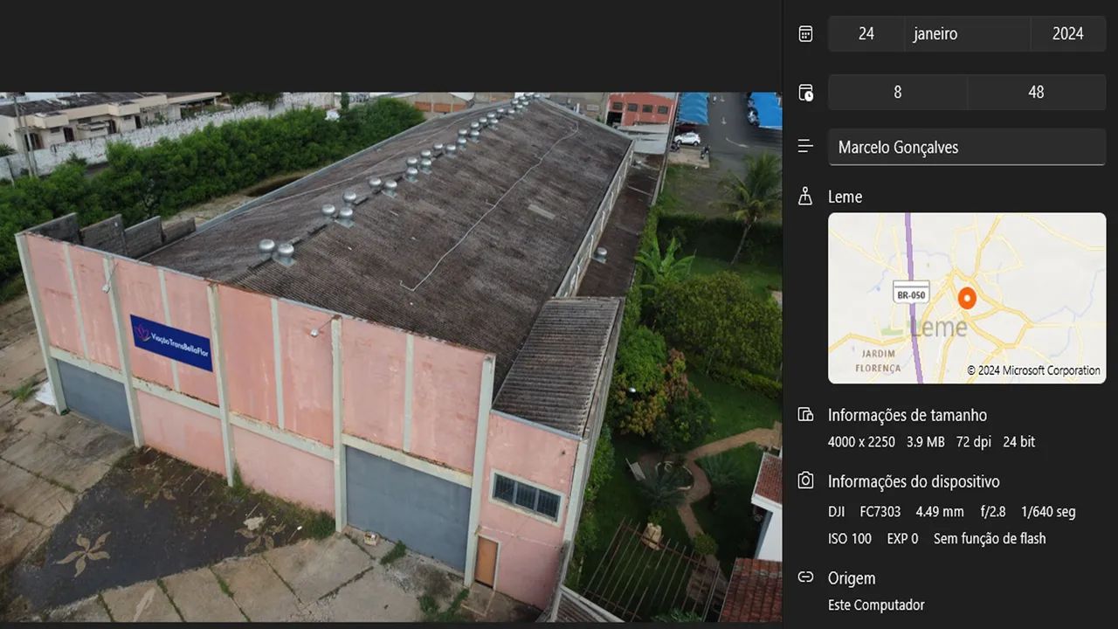Click the EXP 0 exposure value
This screenshot has height=629, width=1118.
point(902,539)
